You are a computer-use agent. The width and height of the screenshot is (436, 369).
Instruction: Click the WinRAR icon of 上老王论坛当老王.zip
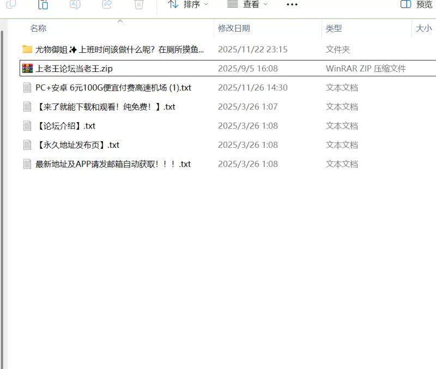click(x=27, y=69)
